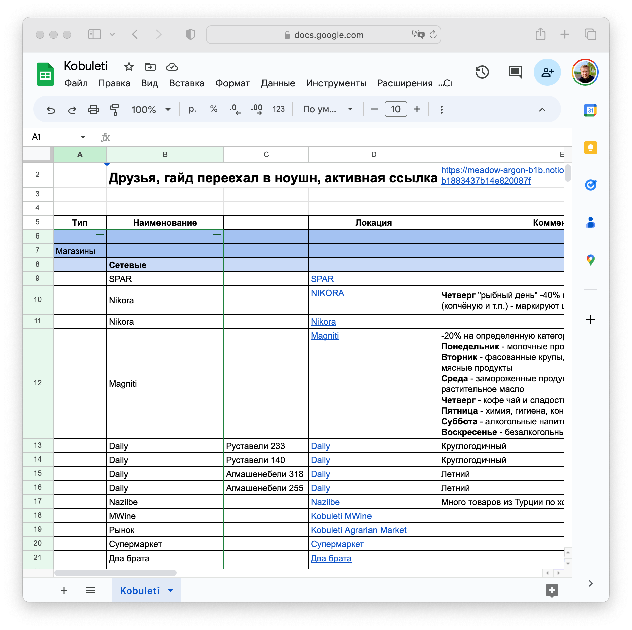This screenshot has width=632, height=630.
Task: Toggle Safari sidebar
Action: pyautogui.click(x=95, y=34)
